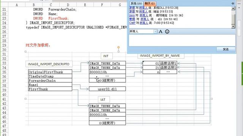Image resolution: width=243 pixels, height=136 pixels.
Task: Click the TimeDateStamp box in diagram
Action: [x=50, y=76]
